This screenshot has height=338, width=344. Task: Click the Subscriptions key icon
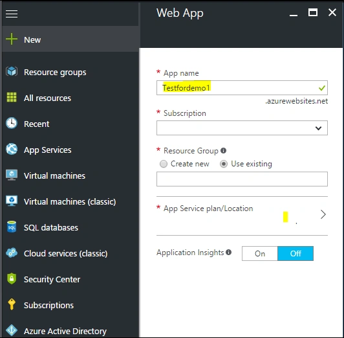12,304
